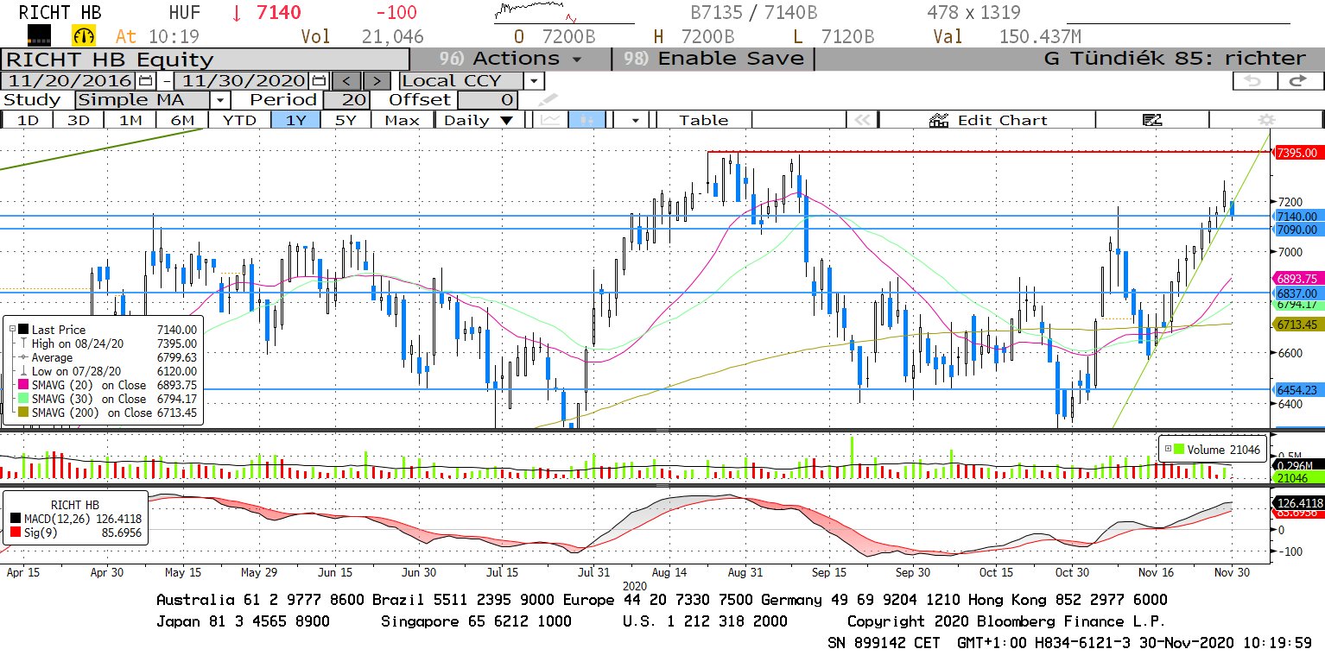Click the RICHT HB Equity security field
Image resolution: width=1325 pixels, height=668 pixels.
coord(205,59)
